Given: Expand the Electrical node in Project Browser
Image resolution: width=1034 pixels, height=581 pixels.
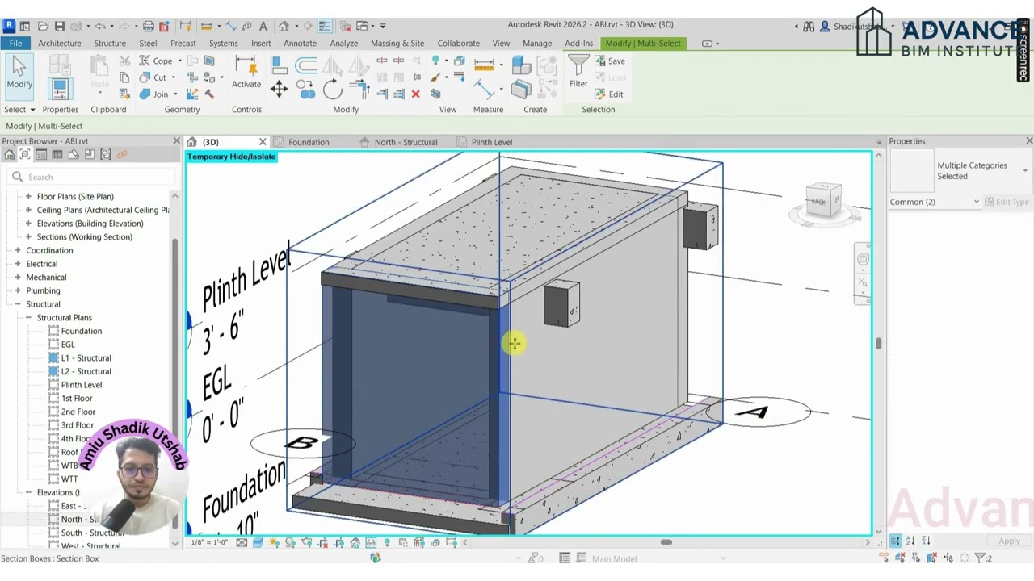Looking at the screenshot, I should coord(18,264).
